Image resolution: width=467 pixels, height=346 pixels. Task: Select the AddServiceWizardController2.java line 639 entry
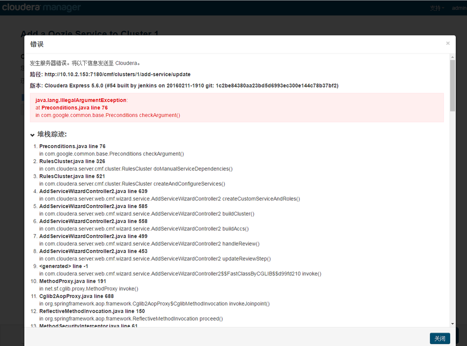pos(93,191)
